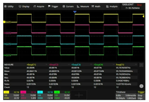149x102 pixels.
Task: Click the blue trigger position marker
Action: 75,12
